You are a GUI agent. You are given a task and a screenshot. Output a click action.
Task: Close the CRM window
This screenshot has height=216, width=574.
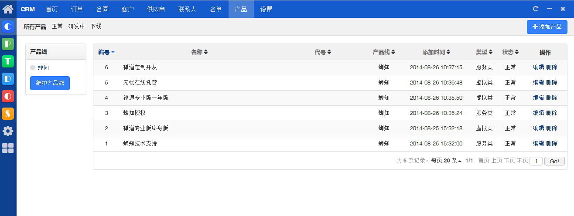click(563, 9)
